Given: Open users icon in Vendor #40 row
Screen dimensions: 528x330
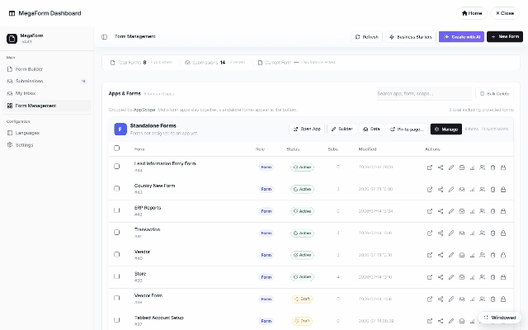Looking at the screenshot, I should click(482, 255).
